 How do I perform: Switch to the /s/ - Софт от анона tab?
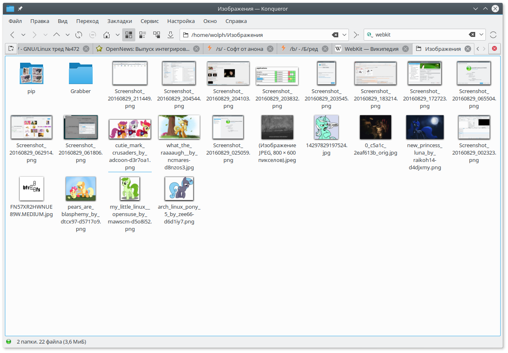point(240,49)
